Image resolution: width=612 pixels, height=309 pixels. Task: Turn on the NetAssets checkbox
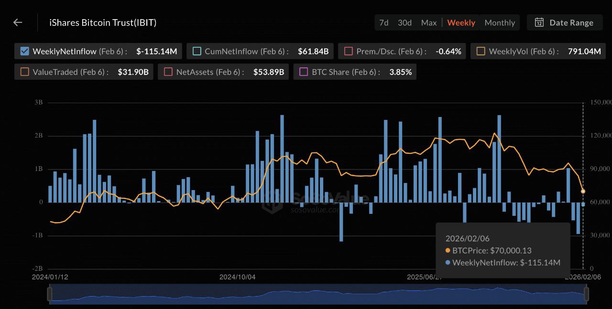pos(168,72)
